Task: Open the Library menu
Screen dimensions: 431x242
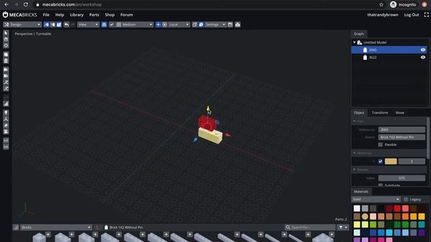Action: [77, 15]
